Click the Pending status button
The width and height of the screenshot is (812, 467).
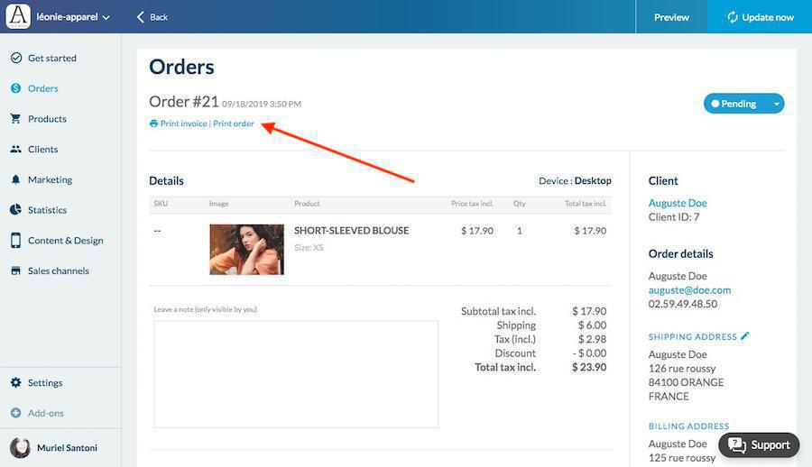coord(736,104)
